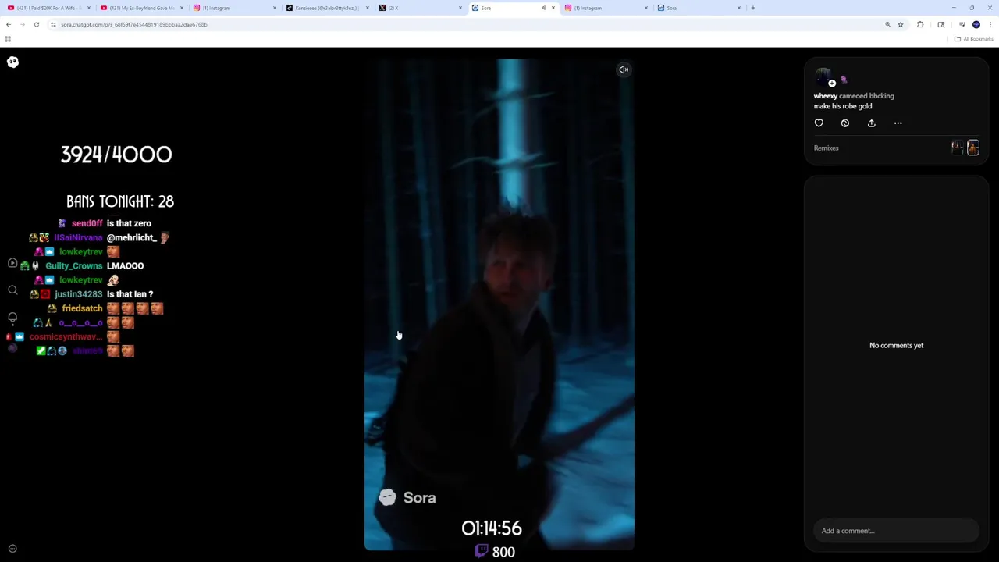
Task: Close the X (2) tab
Action: coord(460,8)
